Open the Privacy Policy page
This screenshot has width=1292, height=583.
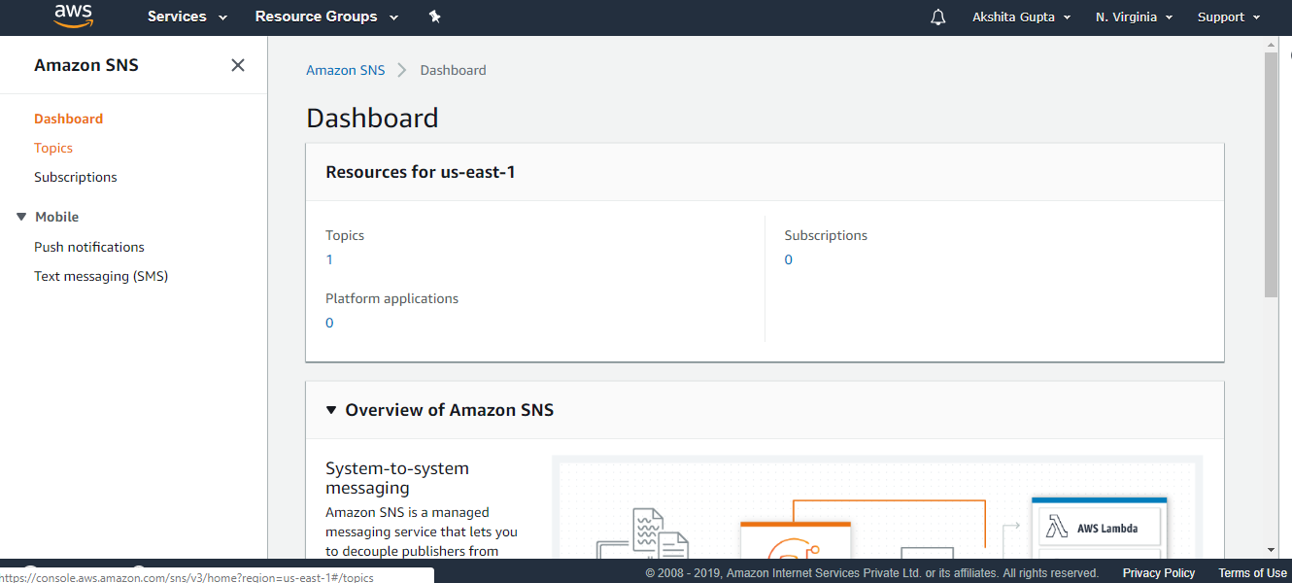click(1158, 572)
